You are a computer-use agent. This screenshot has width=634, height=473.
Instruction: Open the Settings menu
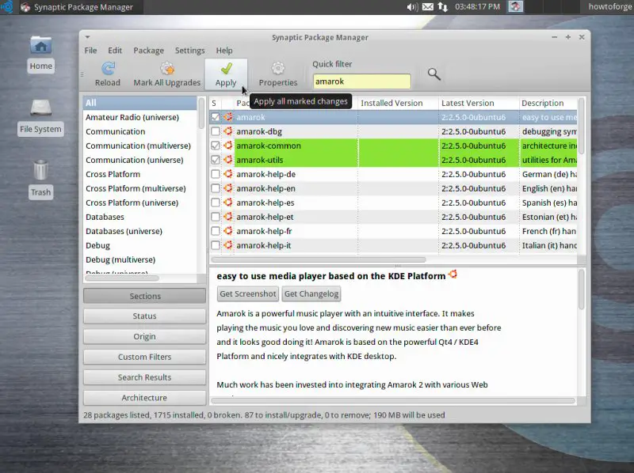click(189, 51)
